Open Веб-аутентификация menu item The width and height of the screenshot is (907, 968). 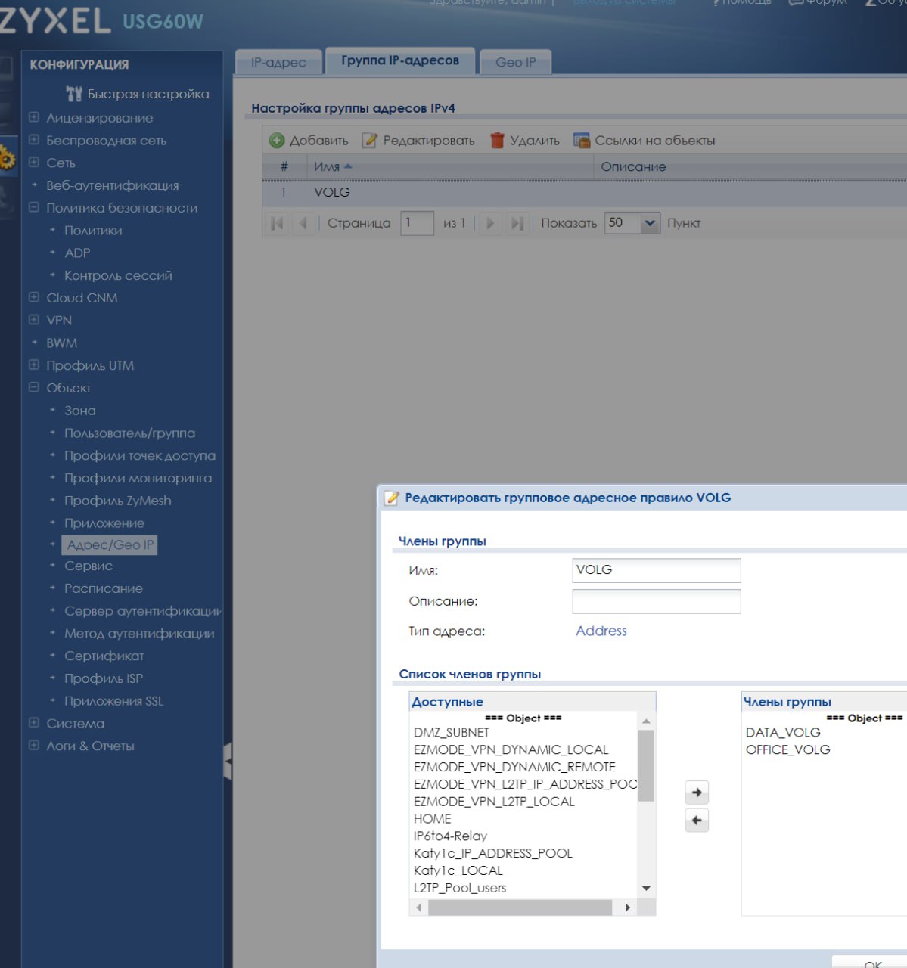[x=113, y=185]
